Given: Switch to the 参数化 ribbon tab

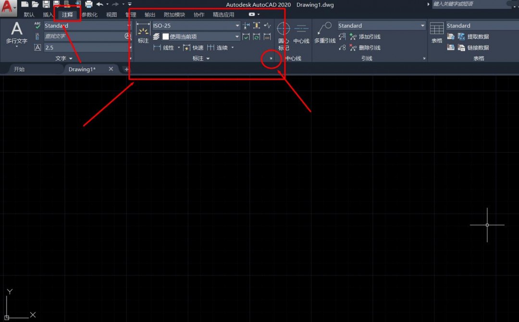Looking at the screenshot, I should click(x=89, y=14).
